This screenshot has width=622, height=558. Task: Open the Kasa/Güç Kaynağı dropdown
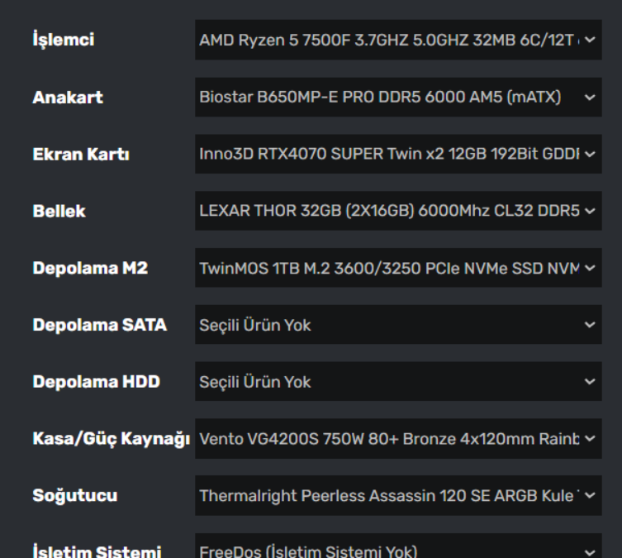pos(388,439)
